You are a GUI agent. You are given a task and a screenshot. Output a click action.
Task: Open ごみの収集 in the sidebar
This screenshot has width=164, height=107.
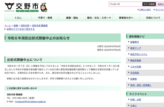click(x=135, y=67)
